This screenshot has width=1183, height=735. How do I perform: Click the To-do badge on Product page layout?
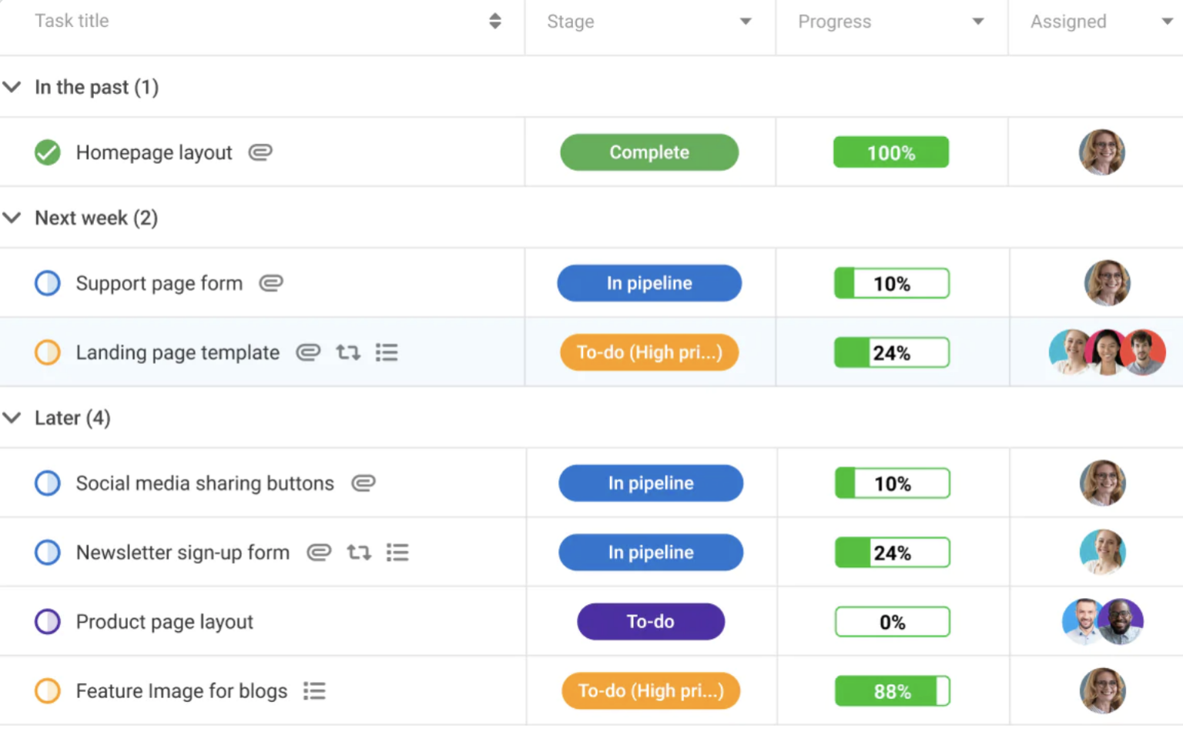tap(651, 622)
